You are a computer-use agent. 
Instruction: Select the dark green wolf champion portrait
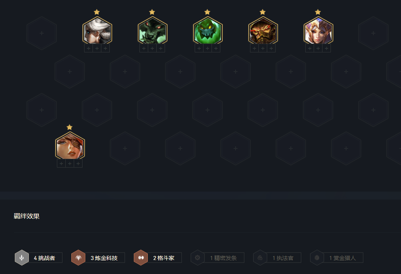pos(152,31)
